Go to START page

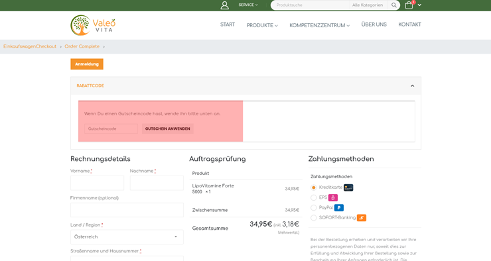tap(228, 25)
